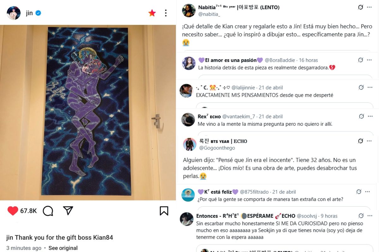Open the @nabitia_ handle link
This screenshot has width=379, height=252.
209,14
